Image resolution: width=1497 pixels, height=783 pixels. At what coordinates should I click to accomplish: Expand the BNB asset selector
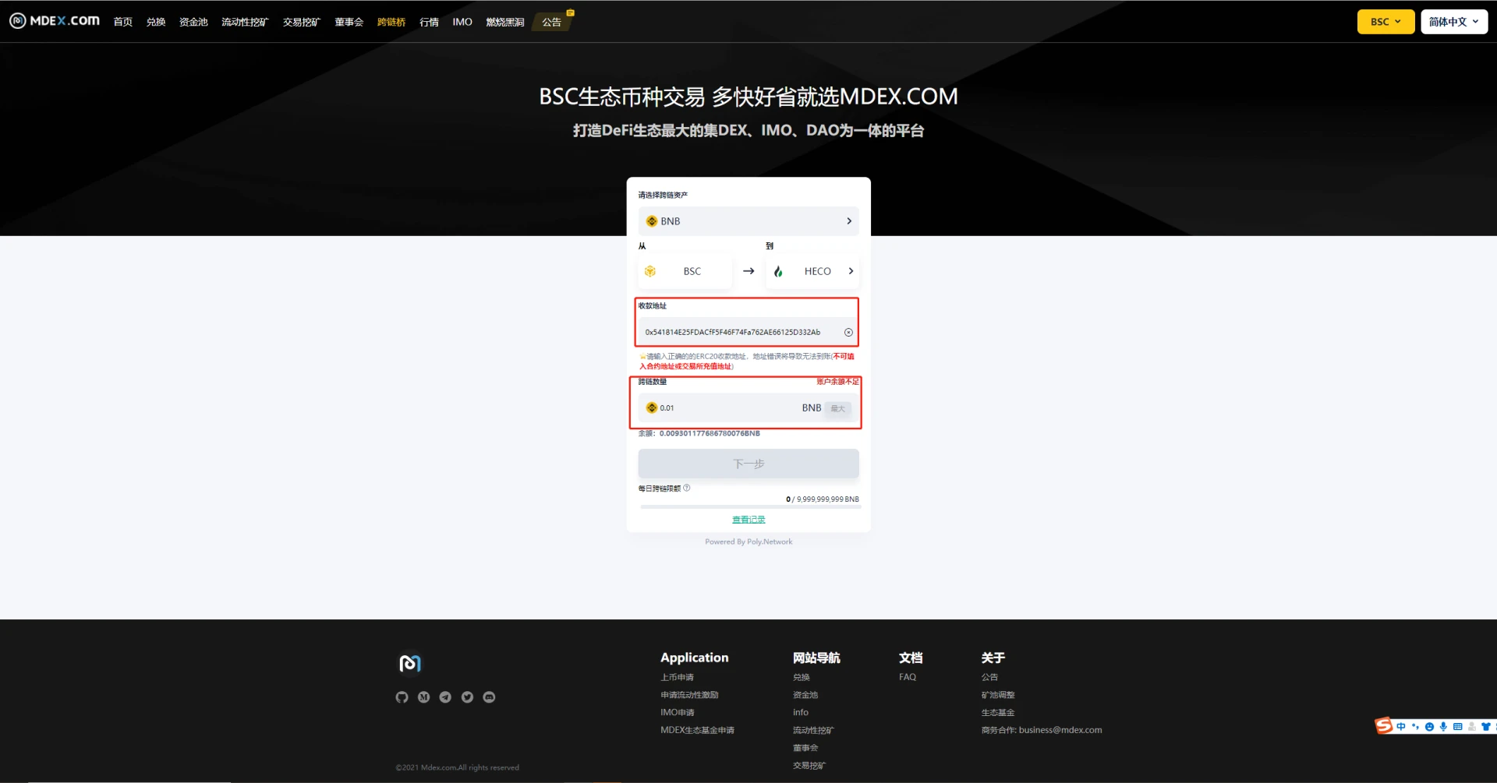pyautogui.click(x=748, y=221)
